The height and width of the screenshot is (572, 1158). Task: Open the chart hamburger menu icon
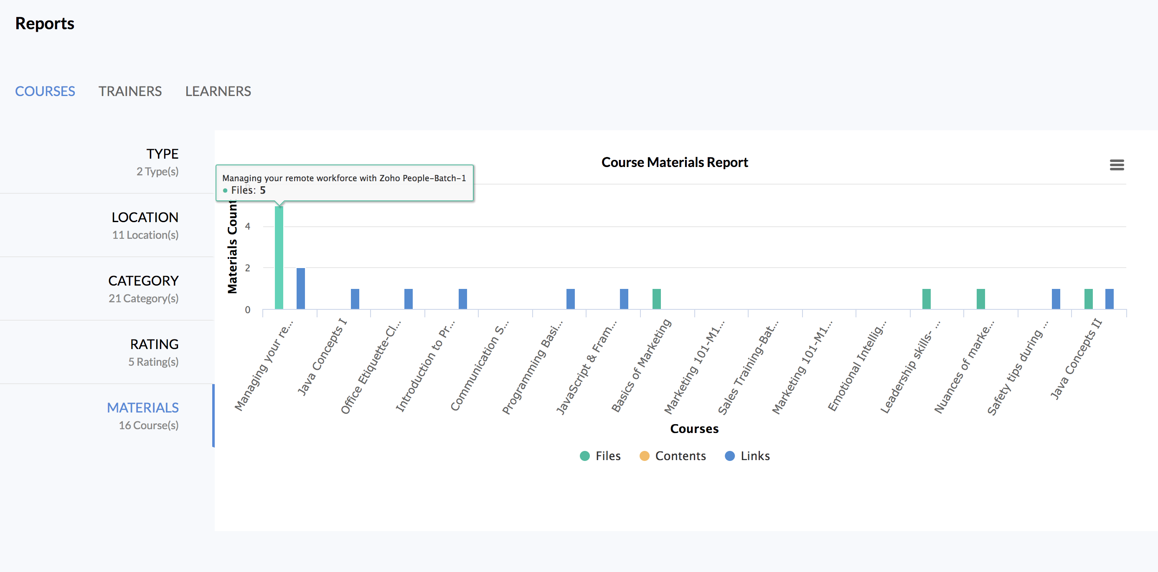coord(1117,165)
